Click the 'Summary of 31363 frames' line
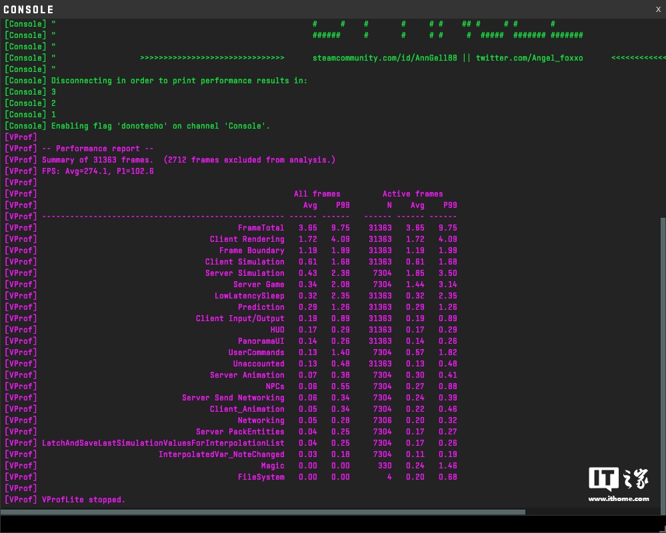This screenshot has height=533, width=666. pyautogui.click(x=189, y=160)
